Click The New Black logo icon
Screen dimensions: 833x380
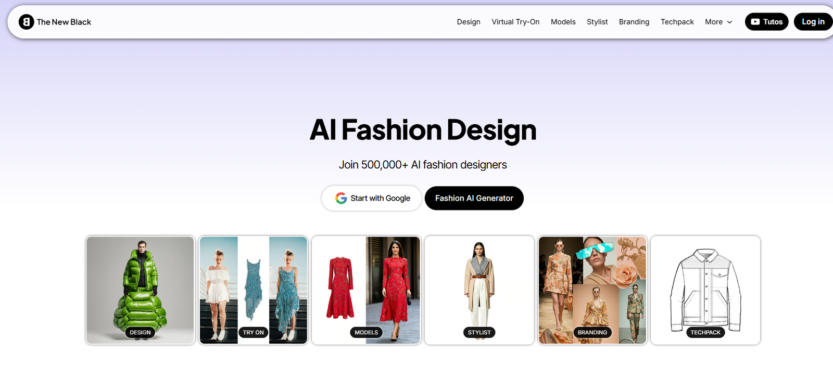pyautogui.click(x=26, y=22)
